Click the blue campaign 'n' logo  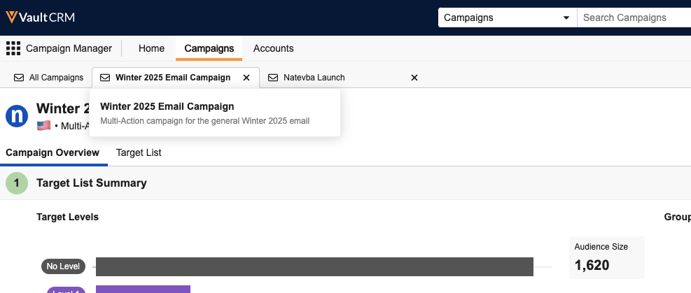(x=17, y=115)
